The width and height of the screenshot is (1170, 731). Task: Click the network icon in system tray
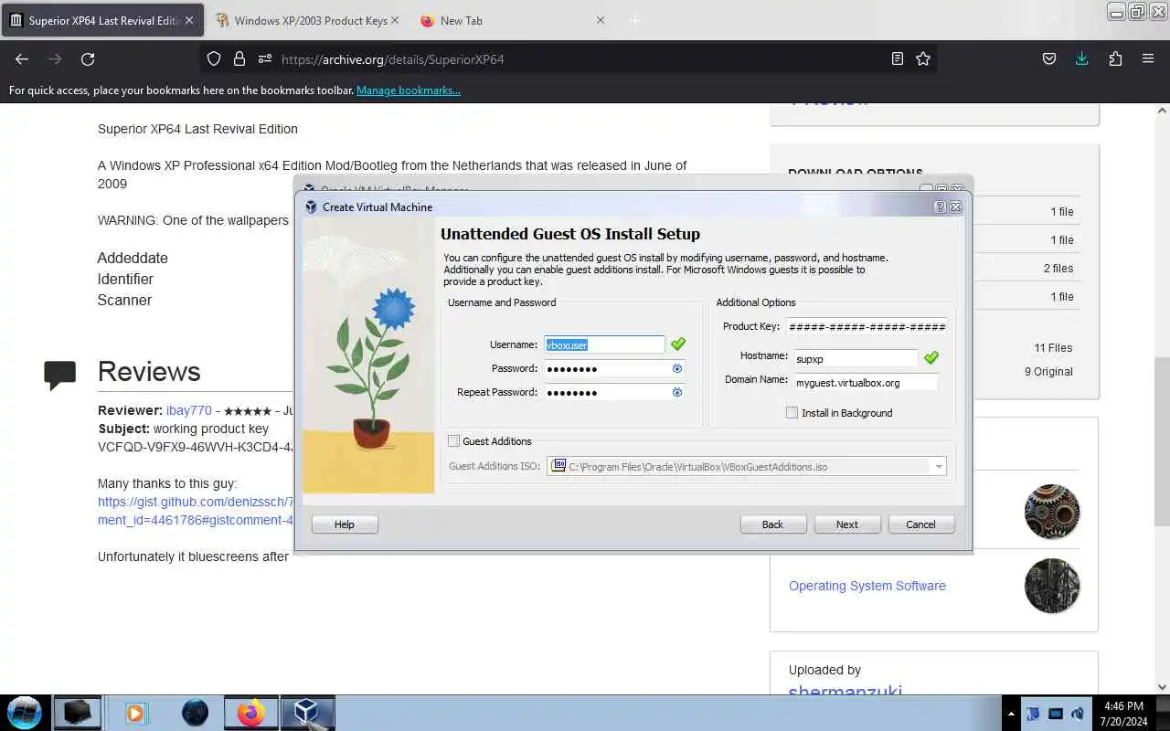click(1056, 713)
